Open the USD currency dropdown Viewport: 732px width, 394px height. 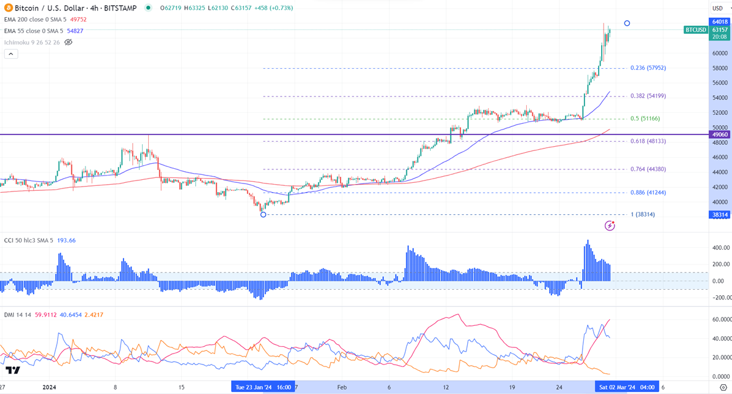pos(720,8)
